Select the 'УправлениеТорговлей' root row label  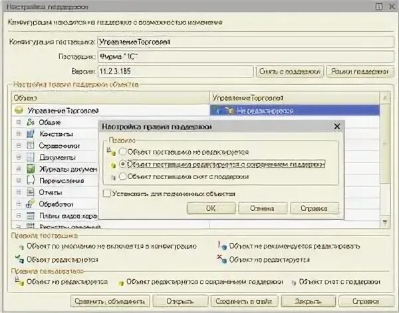pos(63,111)
